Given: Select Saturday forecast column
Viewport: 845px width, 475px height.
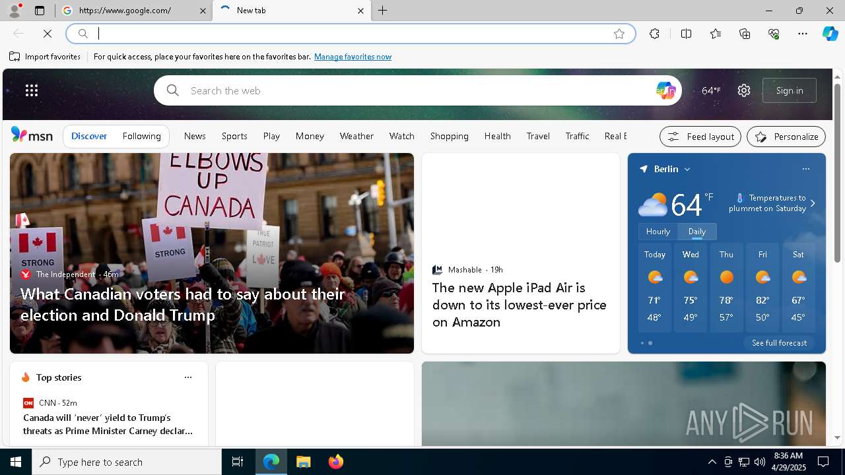Looking at the screenshot, I should (798, 288).
